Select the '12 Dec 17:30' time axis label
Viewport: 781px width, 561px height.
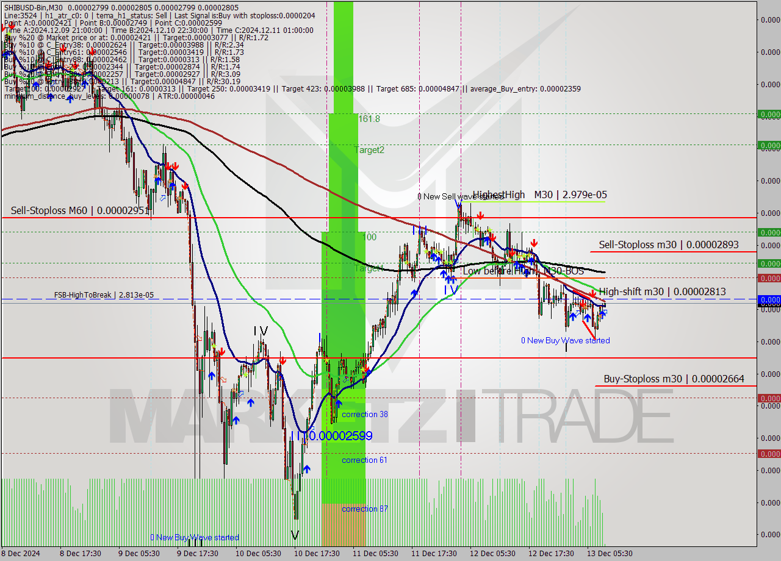point(552,554)
